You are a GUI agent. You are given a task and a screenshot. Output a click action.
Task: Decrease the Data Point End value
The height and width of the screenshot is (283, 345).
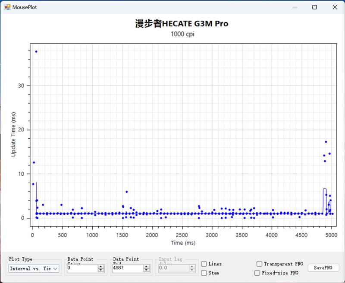[x=147, y=270]
